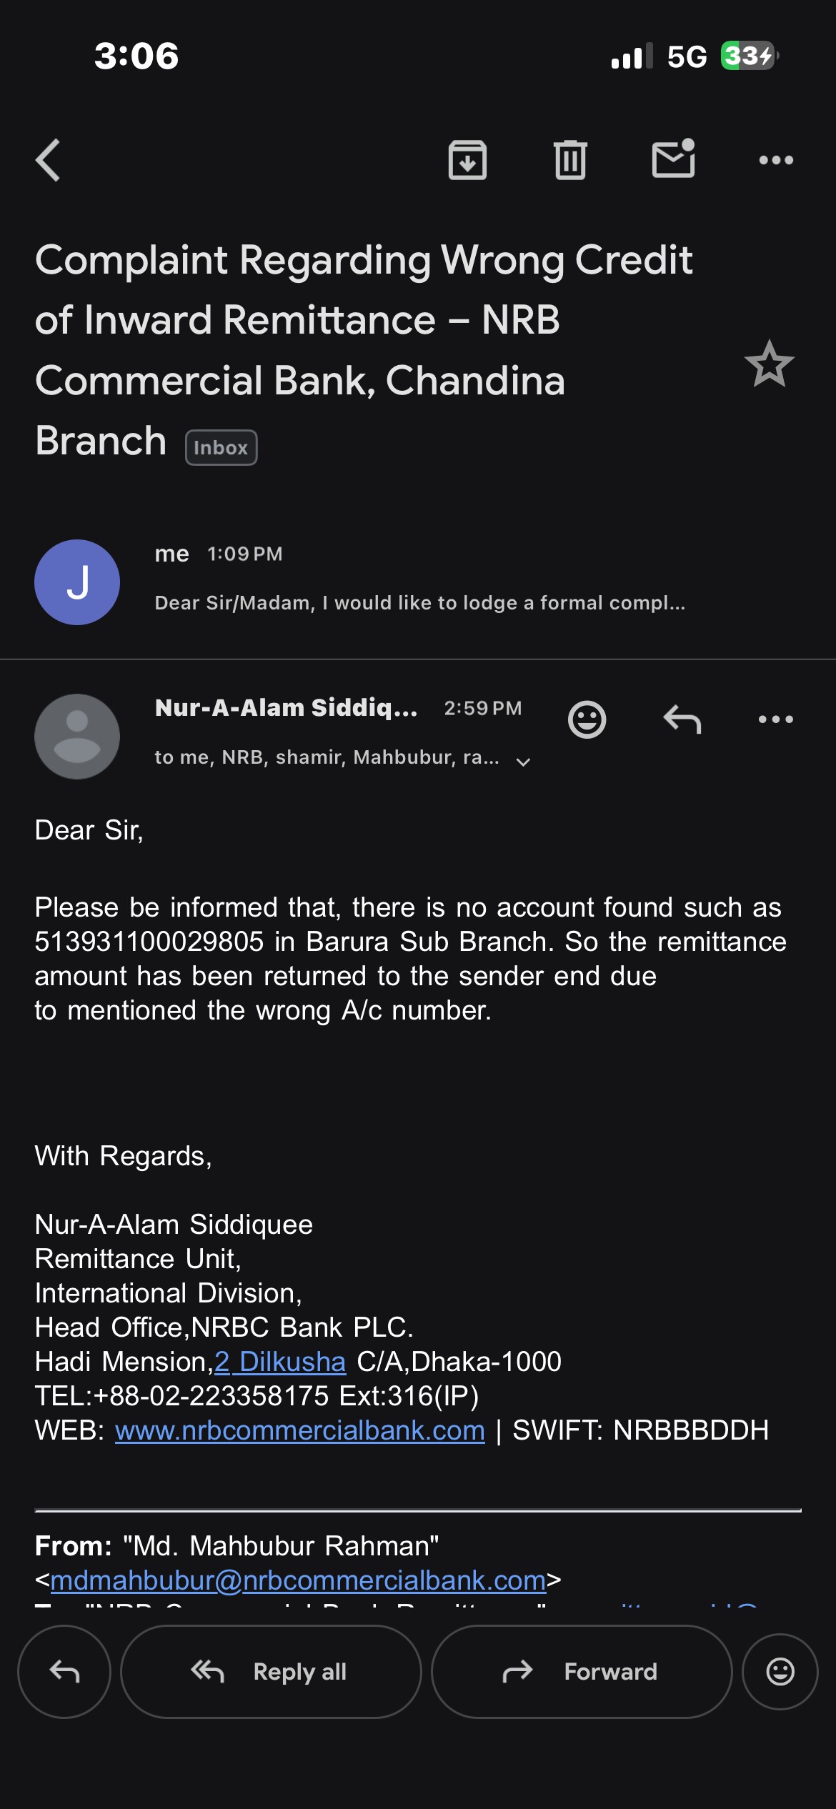Mark conversation as unread
The width and height of the screenshot is (836, 1809).
673,159
